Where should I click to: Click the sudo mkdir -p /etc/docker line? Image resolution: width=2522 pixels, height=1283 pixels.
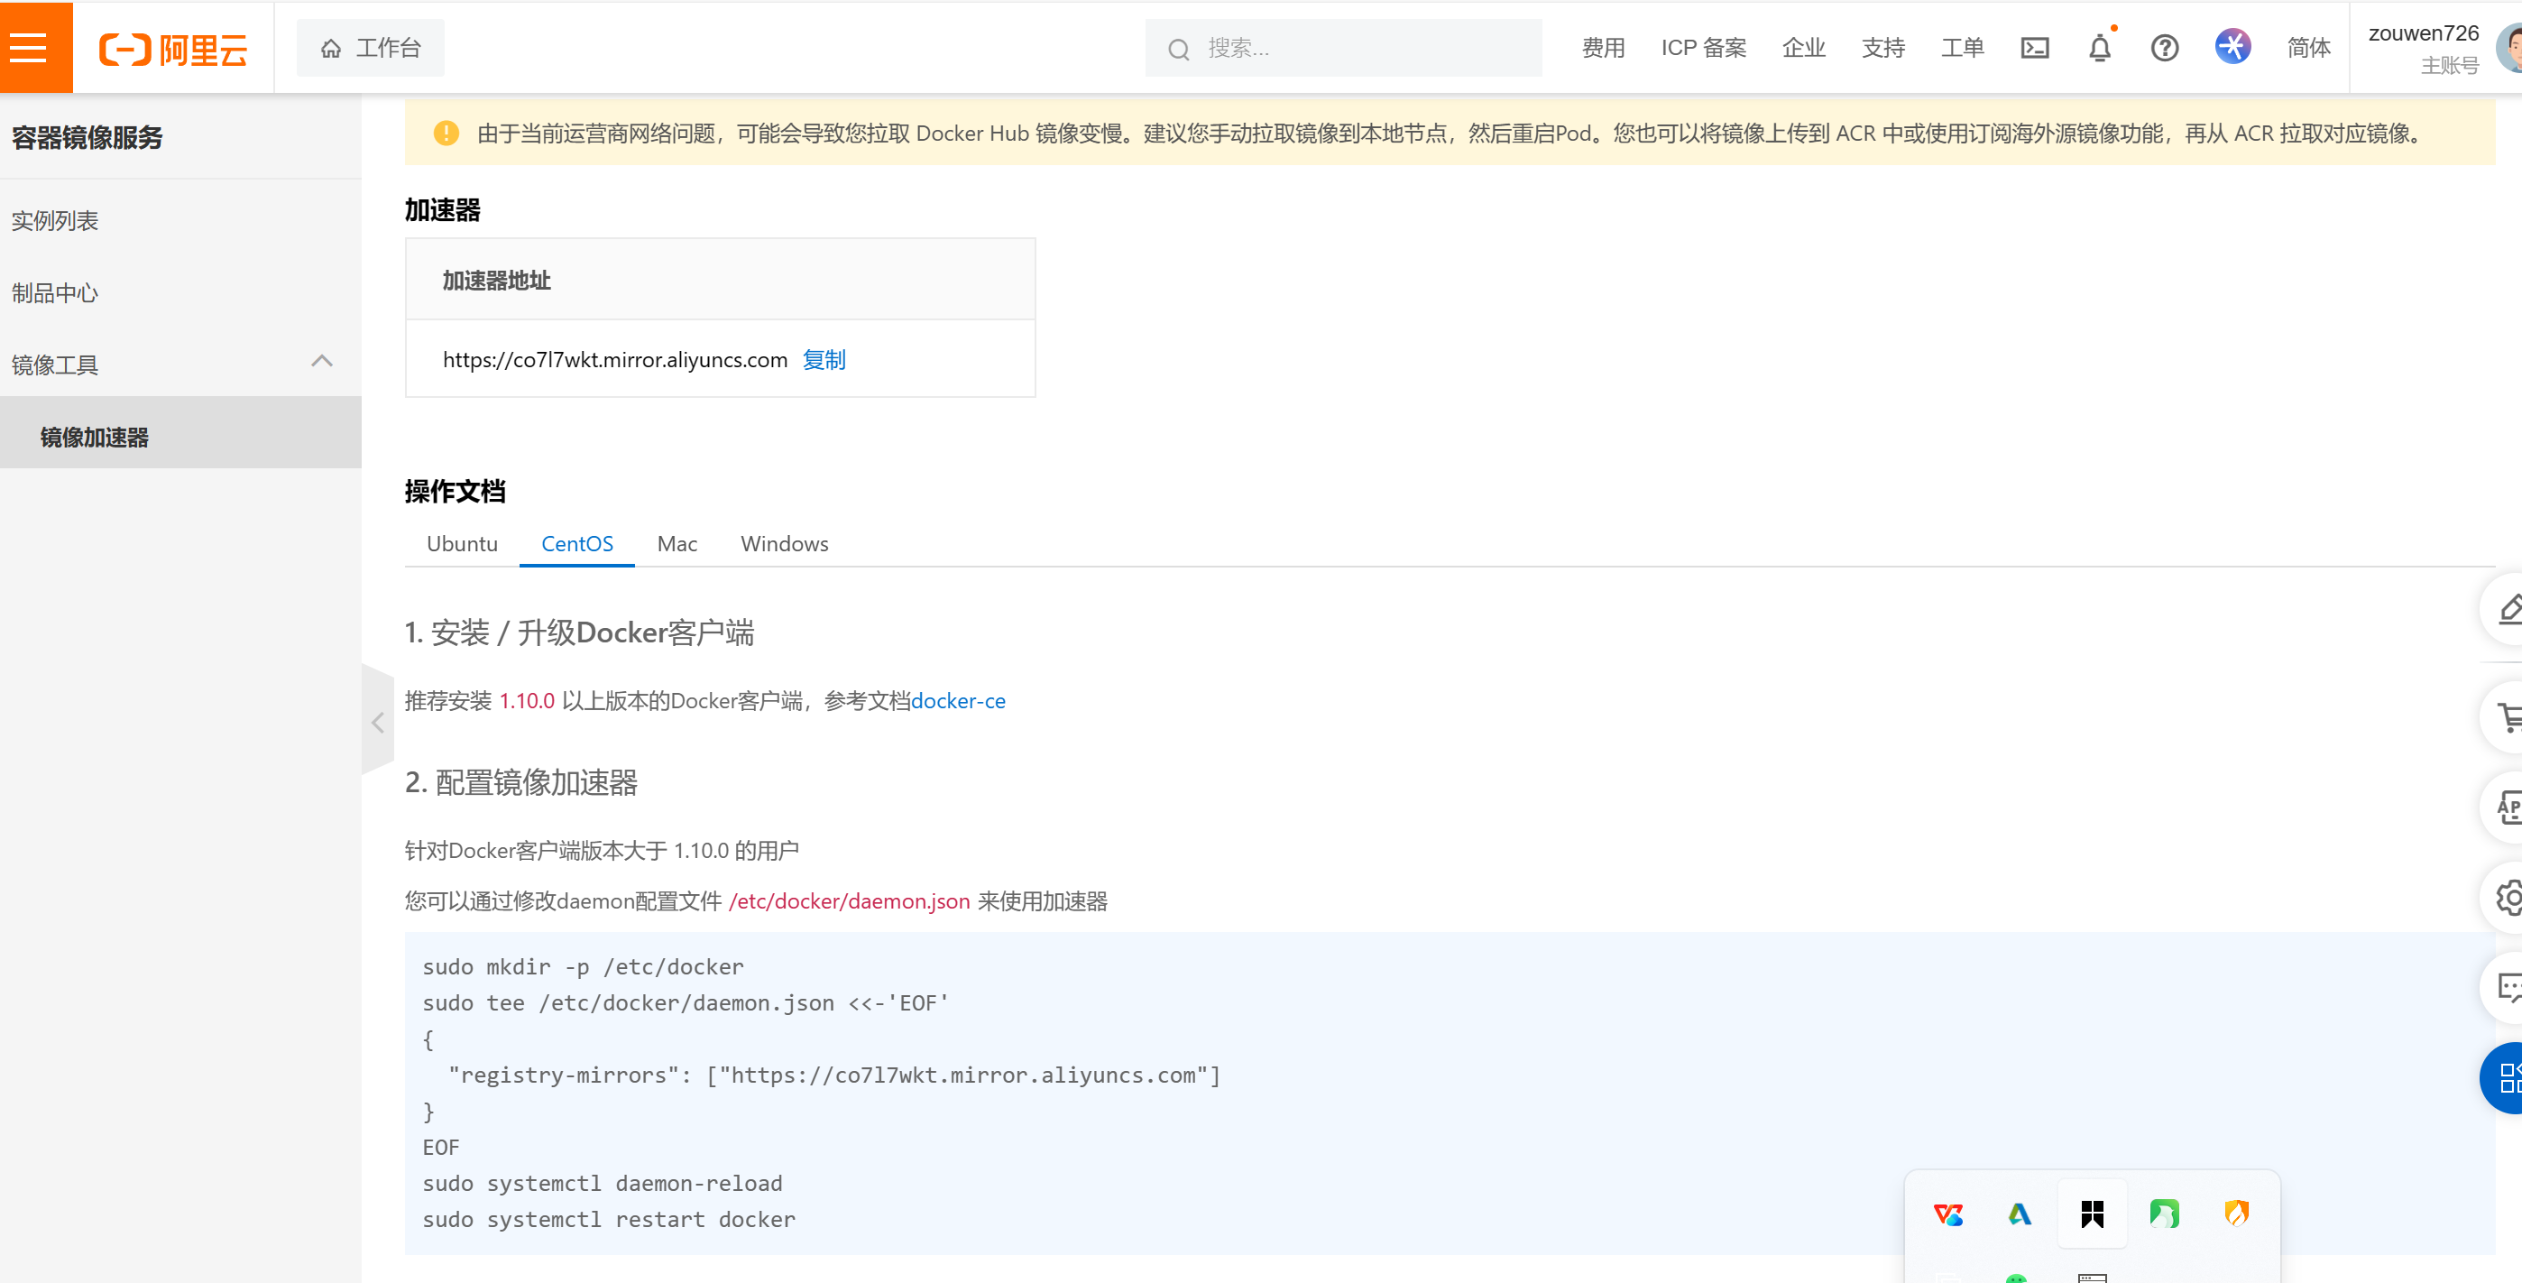click(x=584, y=966)
